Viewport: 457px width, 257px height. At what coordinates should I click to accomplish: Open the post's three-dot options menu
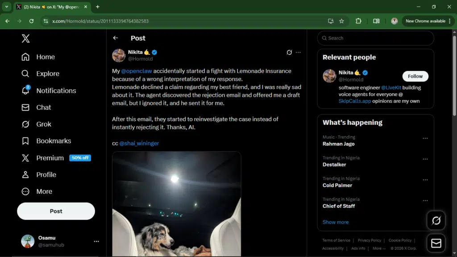(298, 52)
